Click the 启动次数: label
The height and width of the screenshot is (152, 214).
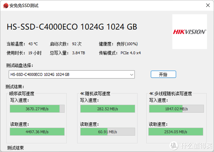click(x=59, y=44)
